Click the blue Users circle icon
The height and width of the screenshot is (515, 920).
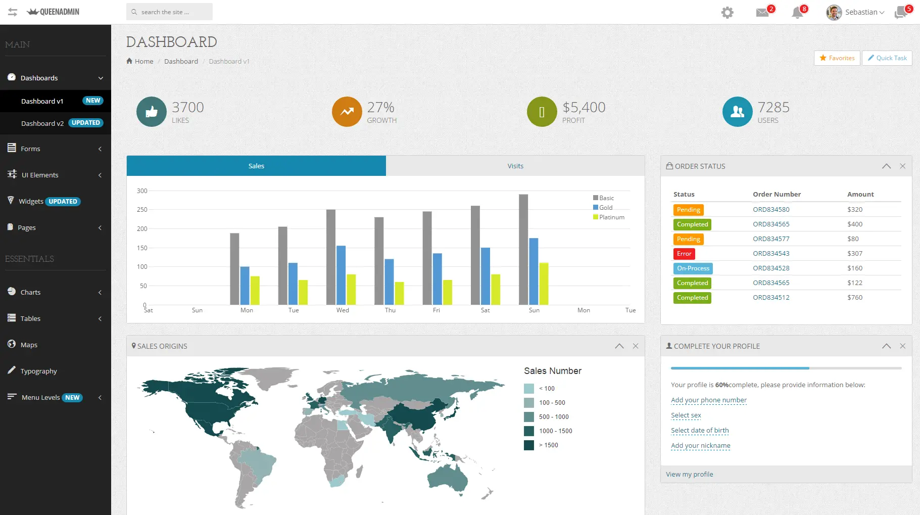(738, 112)
